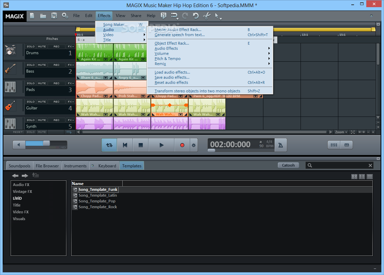Adjust the master volume slider
This screenshot has width=384, height=275.
46,143
